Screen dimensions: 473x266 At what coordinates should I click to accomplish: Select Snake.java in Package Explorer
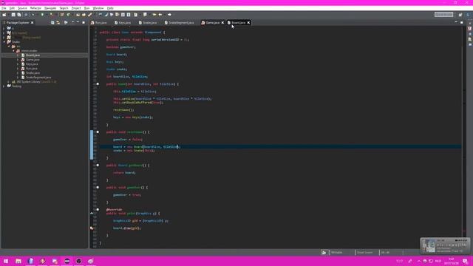(x=33, y=73)
